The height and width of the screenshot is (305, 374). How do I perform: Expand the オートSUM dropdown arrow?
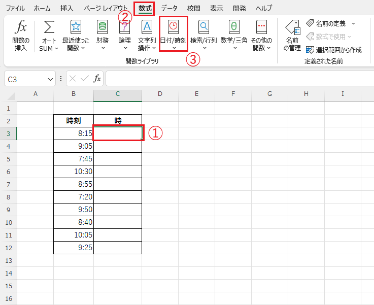coord(56,48)
